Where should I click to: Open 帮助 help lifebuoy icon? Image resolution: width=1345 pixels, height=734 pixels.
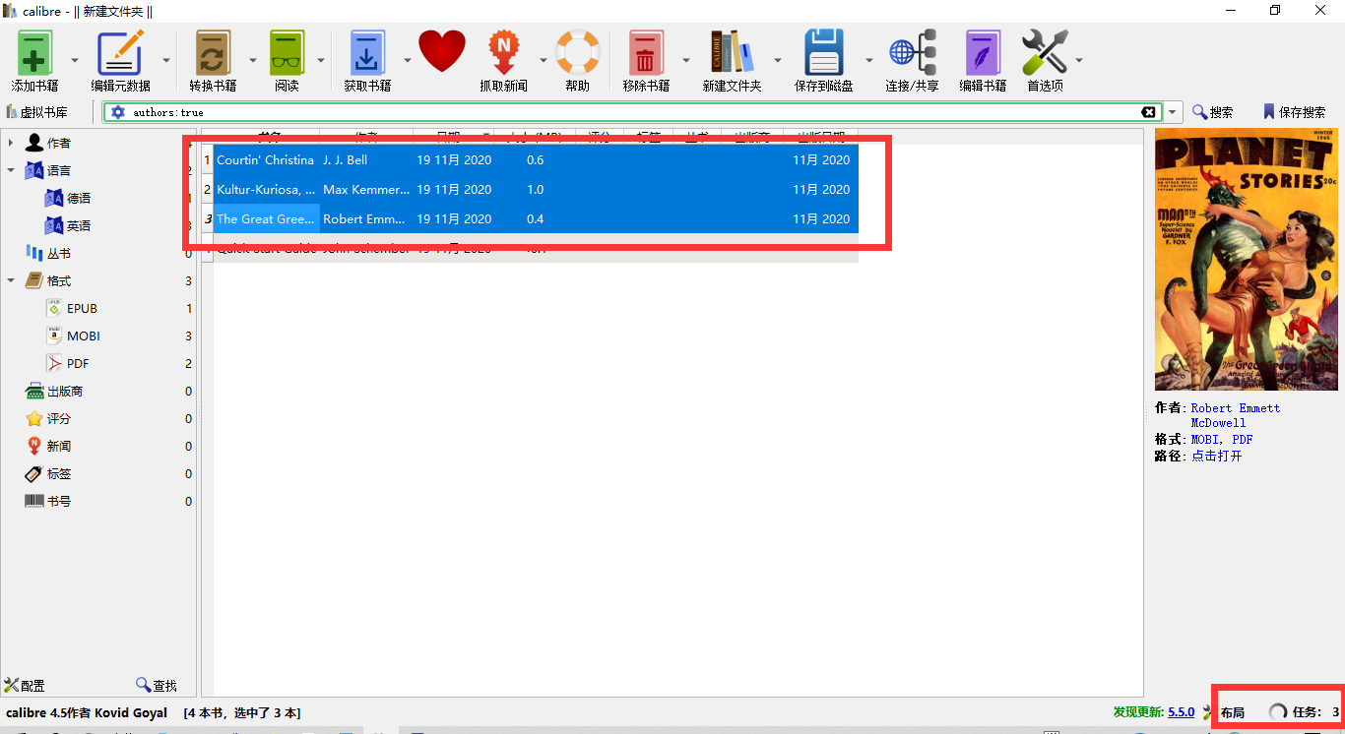(577, 51)
